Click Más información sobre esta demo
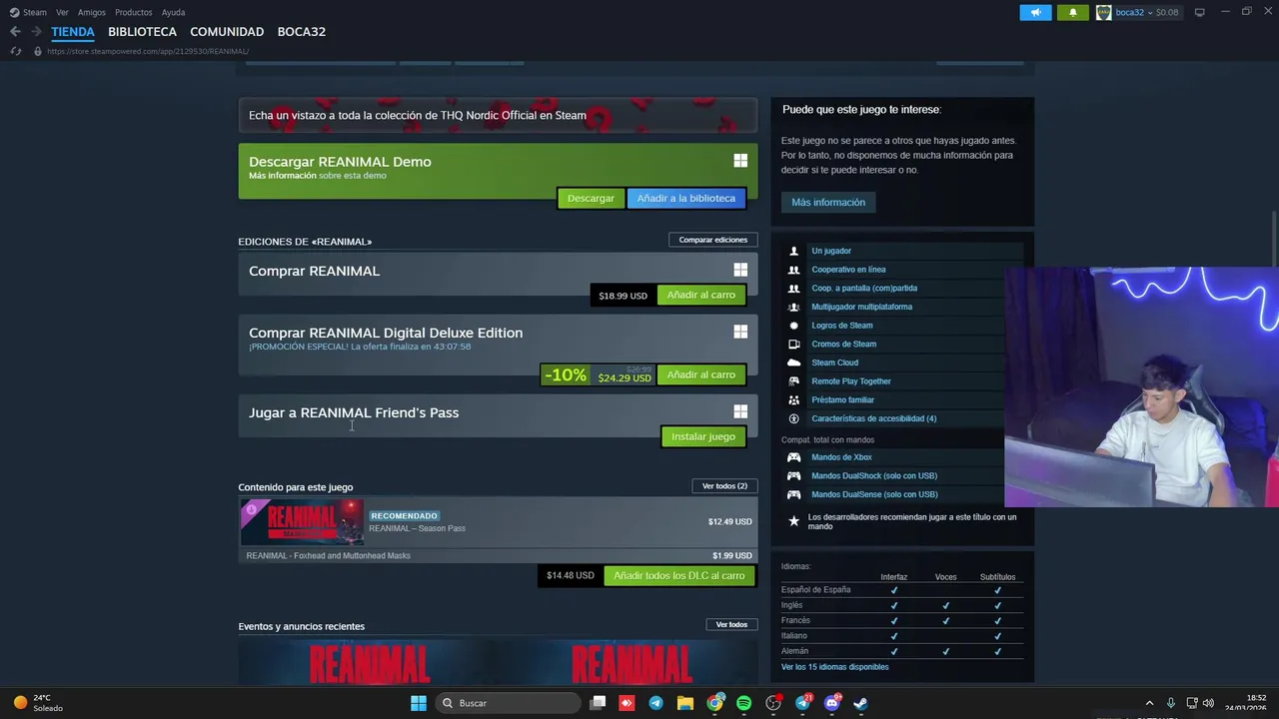1279x719 pixels. tap(318, 176)
